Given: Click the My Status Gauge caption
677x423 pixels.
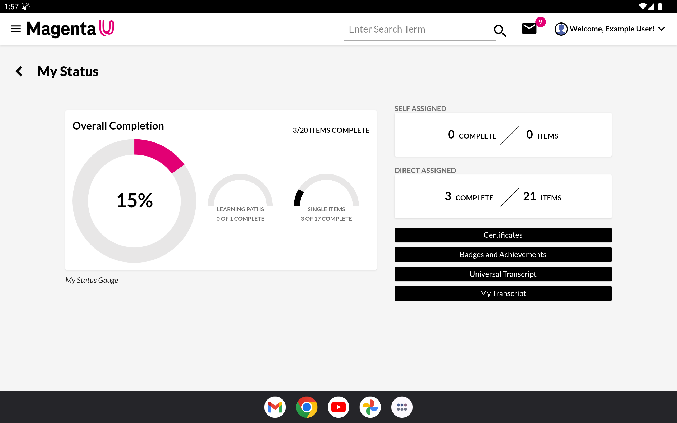Looking at the screenshot, I should click(92, 280).
